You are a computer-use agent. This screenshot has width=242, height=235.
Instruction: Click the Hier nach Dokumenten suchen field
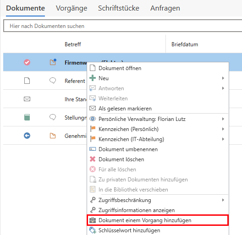coord(123,26)
